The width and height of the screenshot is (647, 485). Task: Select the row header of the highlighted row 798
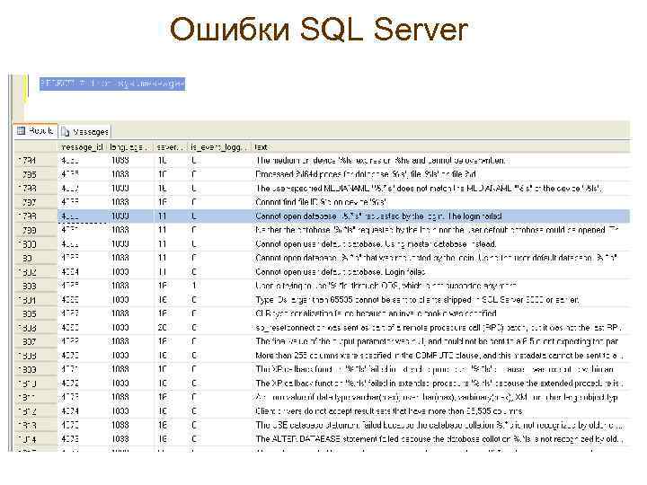coord(35,216)
